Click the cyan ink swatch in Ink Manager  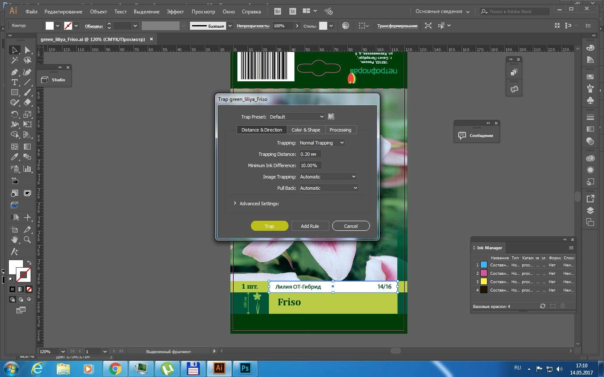coord(484,265)
